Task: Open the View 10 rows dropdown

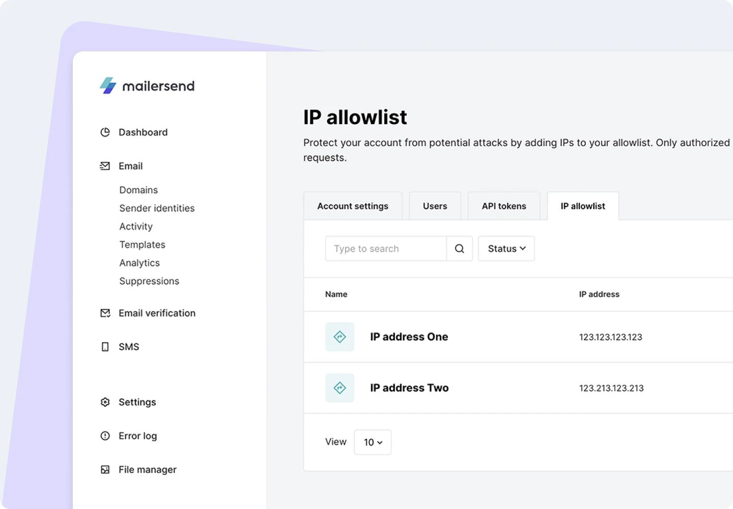Action: point(373,442)
